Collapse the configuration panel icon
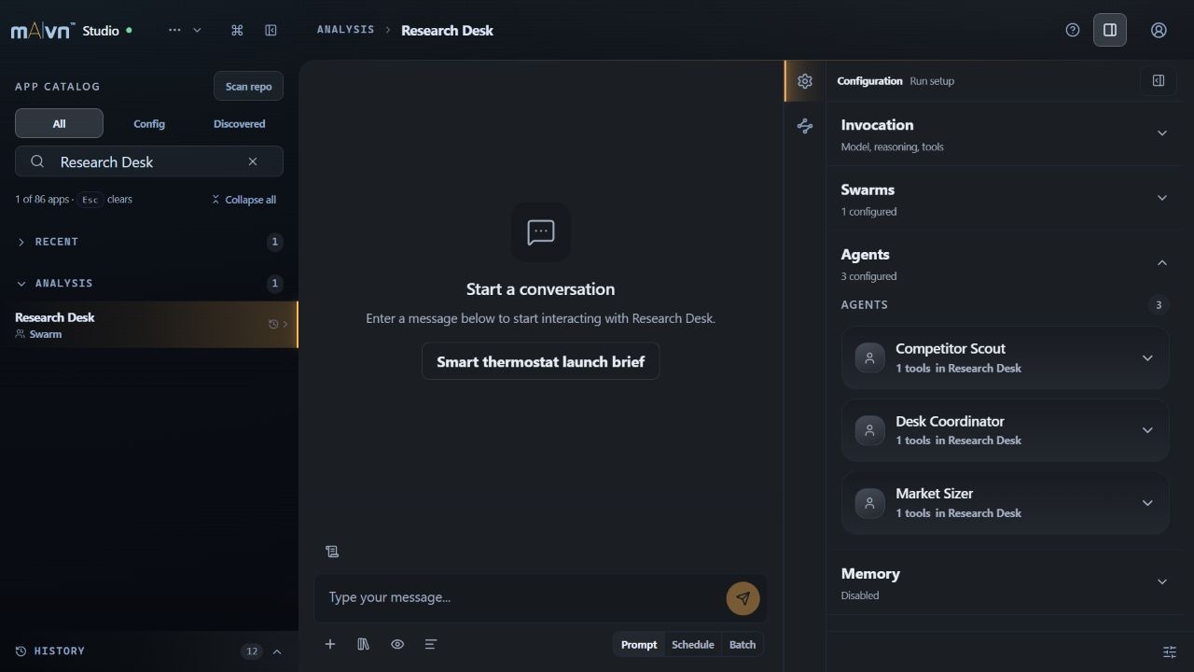 coord(1159,81)
